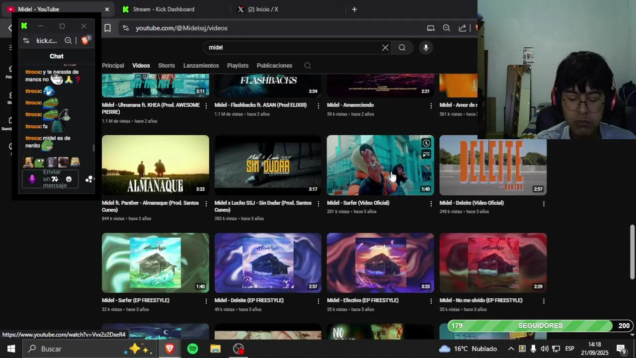Click the Windows Start button
This screenshot has height=358, width=636.
coord(11,349)
